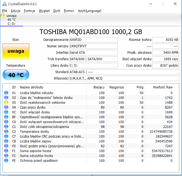
Task: Click the Próg column header
Action: pyautogui.click(x=135, y=87)
